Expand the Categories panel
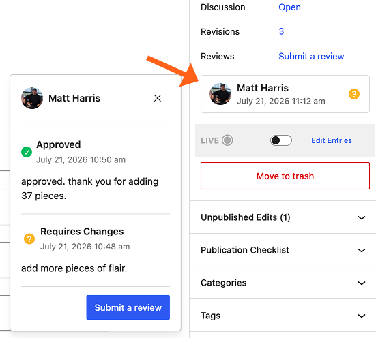Viewport: 376px width, 338px height. coord(283,283)
